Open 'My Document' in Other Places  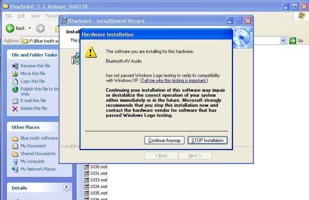tap(33, 146)
